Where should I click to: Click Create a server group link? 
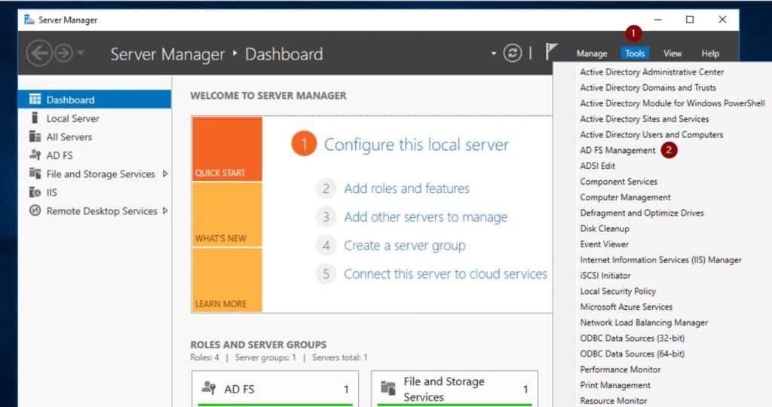click(x=405, y=246)
